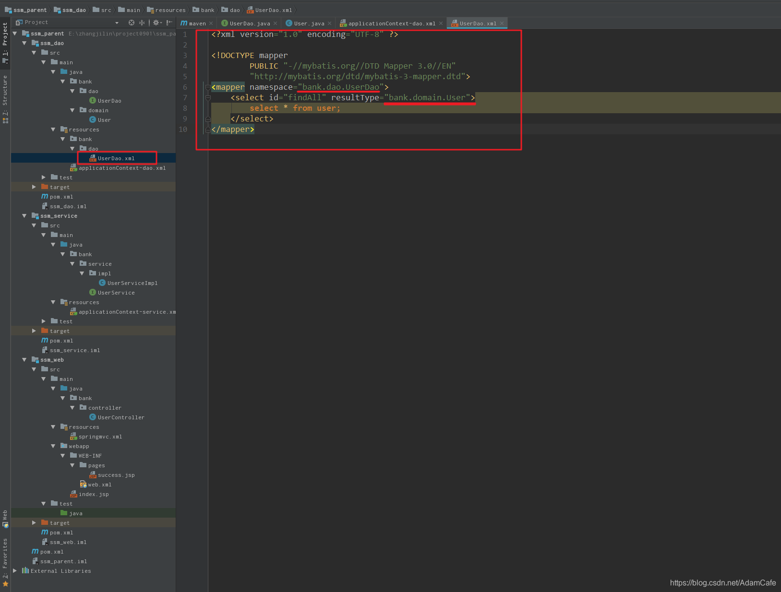Click the UserDao.xml file icon in tree
This screenshot has height=592, width=781.
point(93,158)
